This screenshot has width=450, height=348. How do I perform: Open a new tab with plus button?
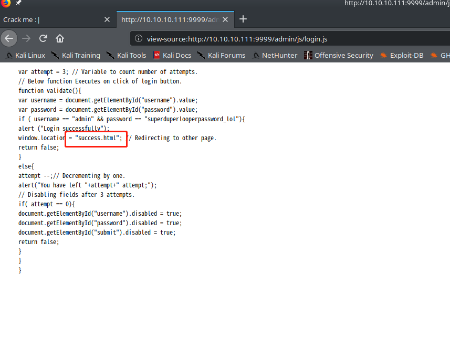[243, 19]
